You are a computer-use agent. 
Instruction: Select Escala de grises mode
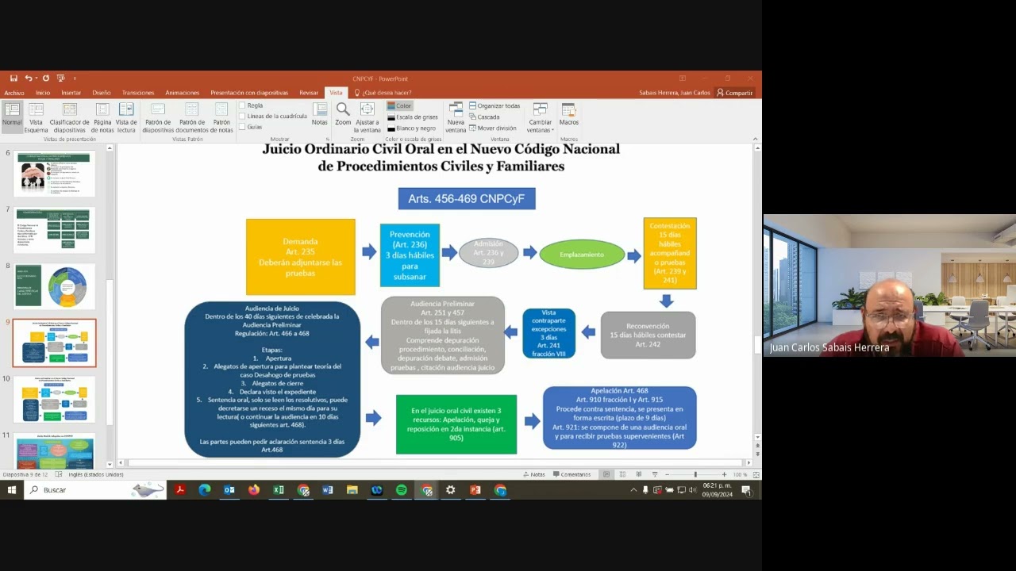(412, 117)
